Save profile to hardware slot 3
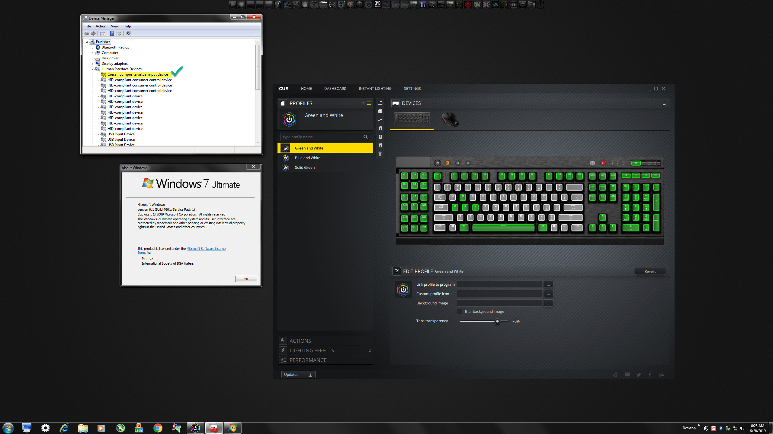The image size is (773, 434). (380, 145)
